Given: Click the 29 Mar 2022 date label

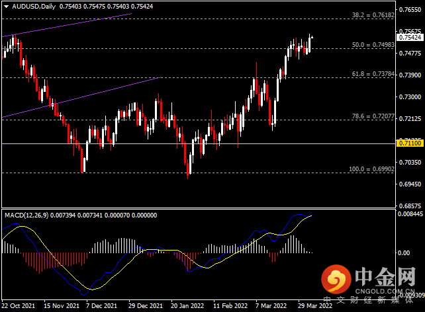Looking at the screenshot, I should point(315,306).
